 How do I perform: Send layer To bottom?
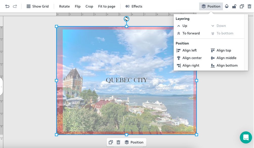(x=222, y=33)
